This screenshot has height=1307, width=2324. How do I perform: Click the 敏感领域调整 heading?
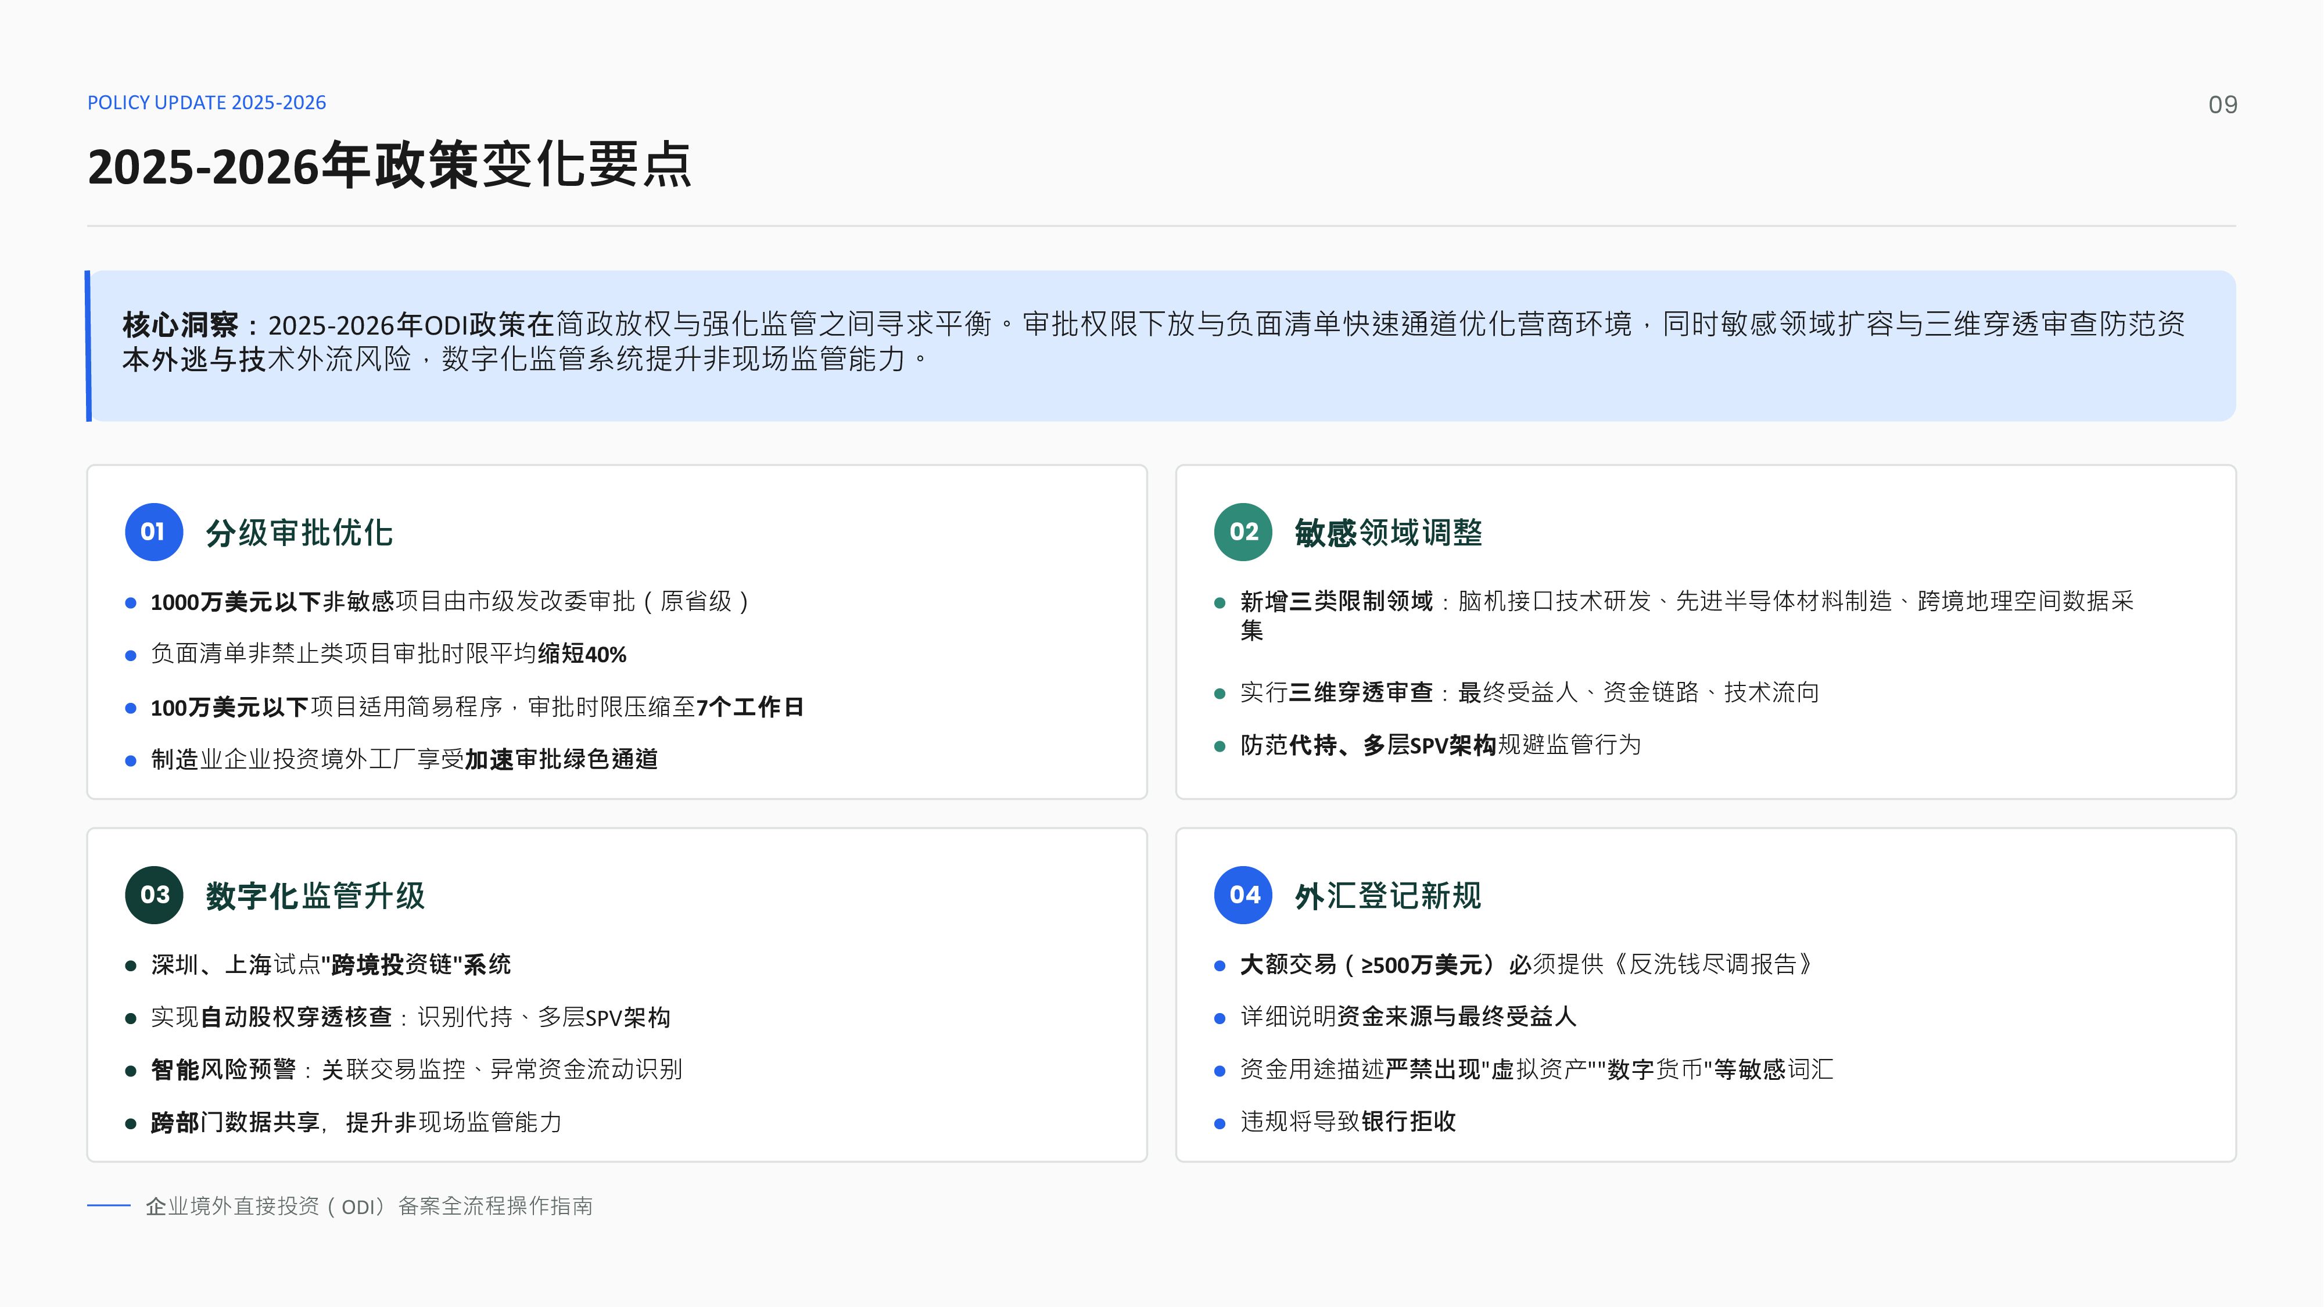coord(1389,533)
